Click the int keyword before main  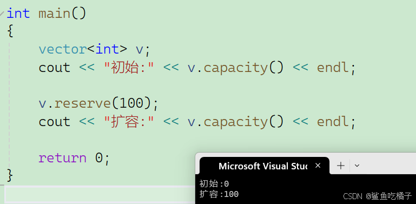click(x=18, y=14)
